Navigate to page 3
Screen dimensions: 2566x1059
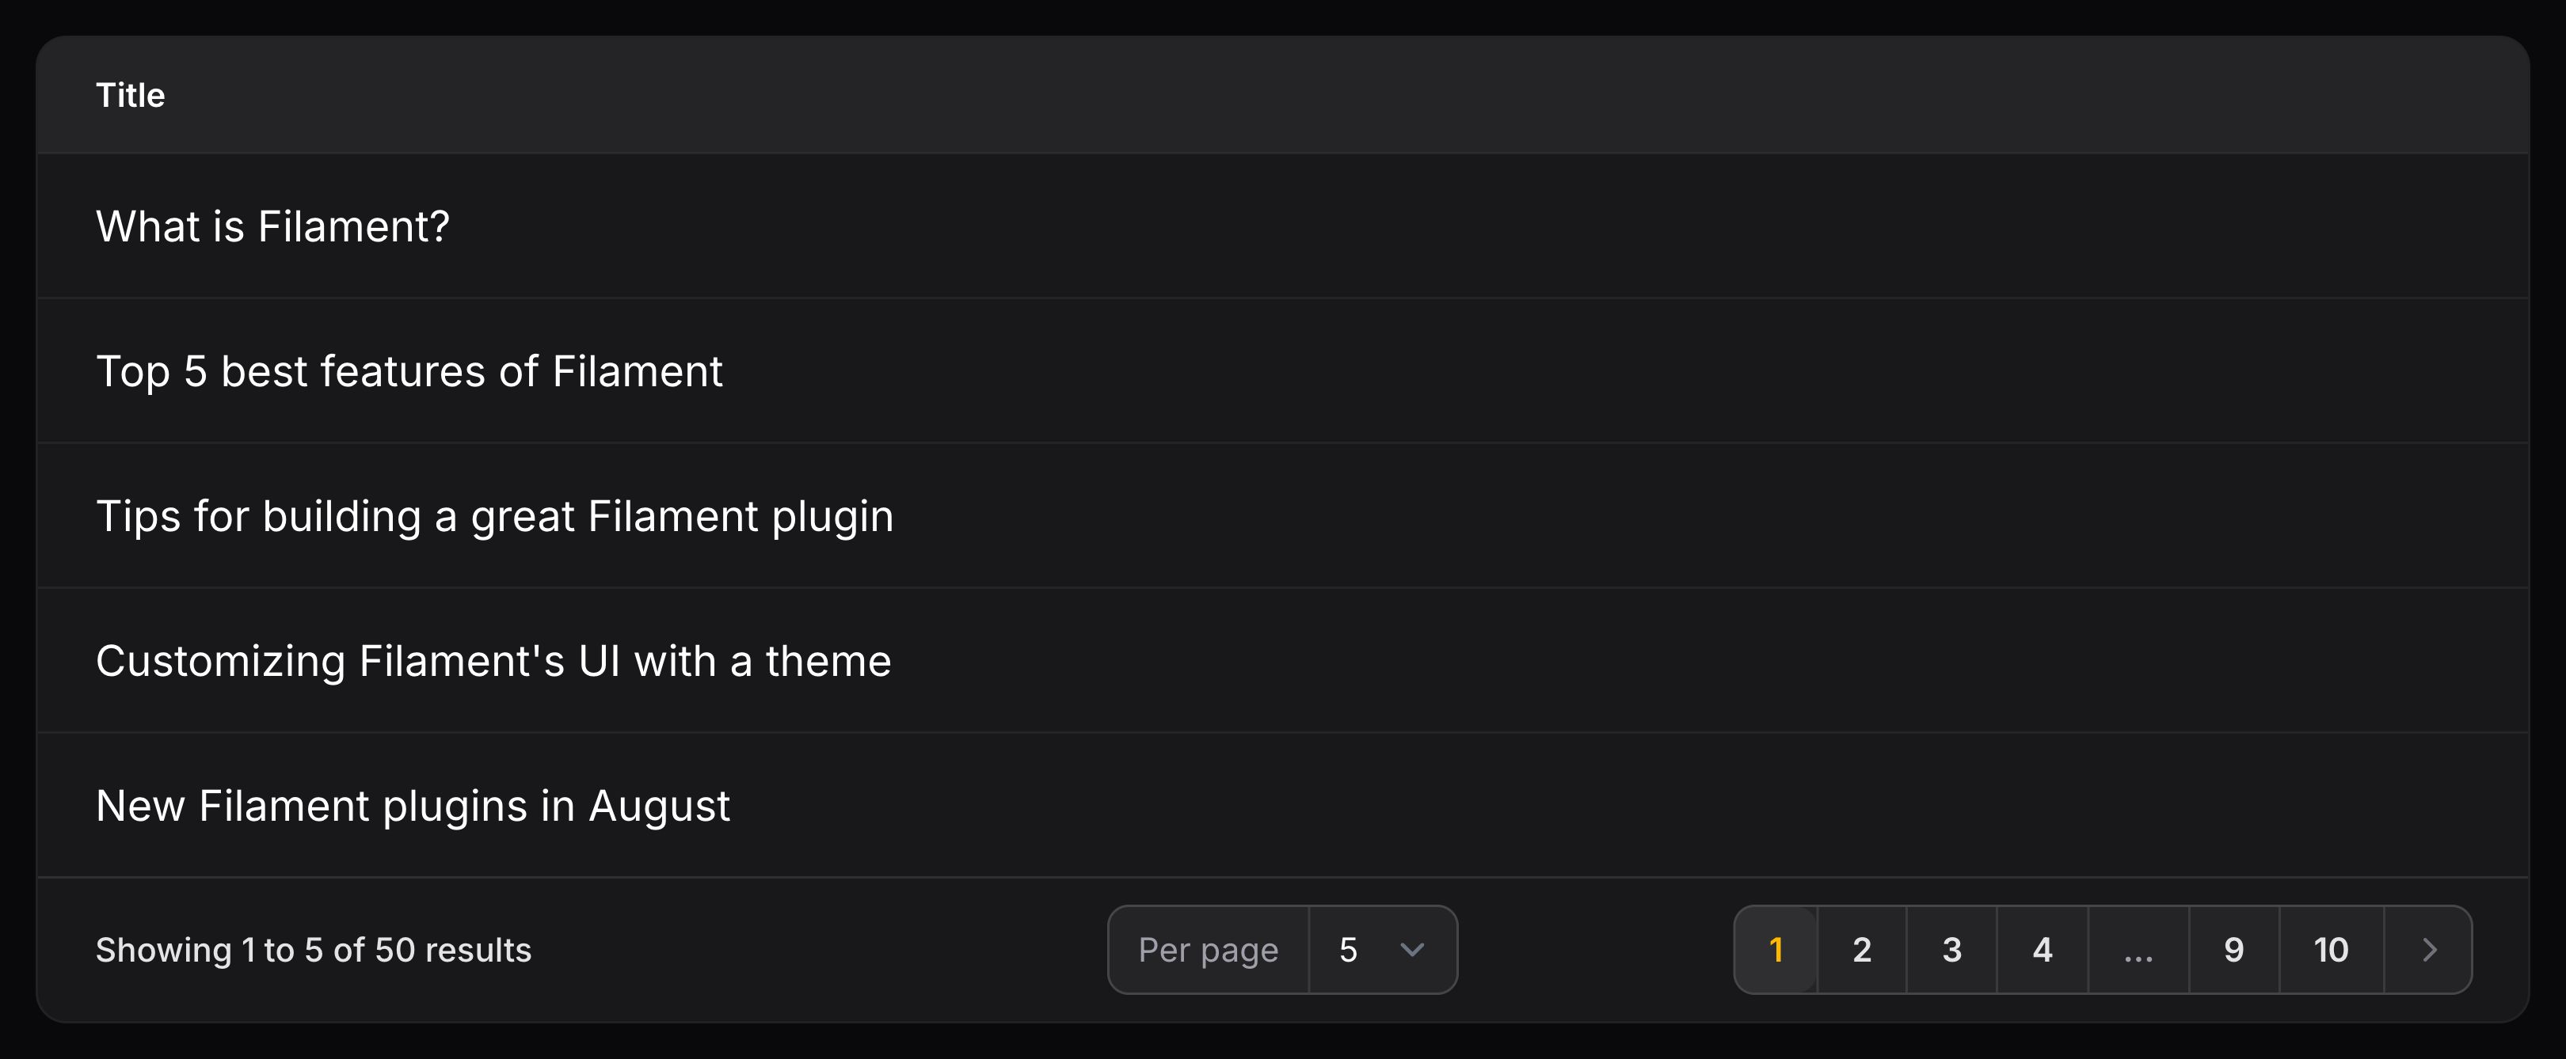(1951, 950)
